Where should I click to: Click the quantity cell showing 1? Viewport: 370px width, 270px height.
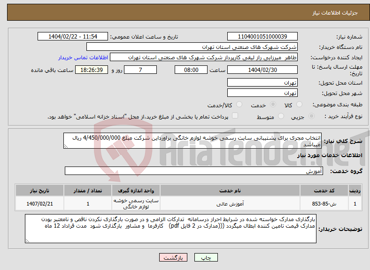coord(88,204)
